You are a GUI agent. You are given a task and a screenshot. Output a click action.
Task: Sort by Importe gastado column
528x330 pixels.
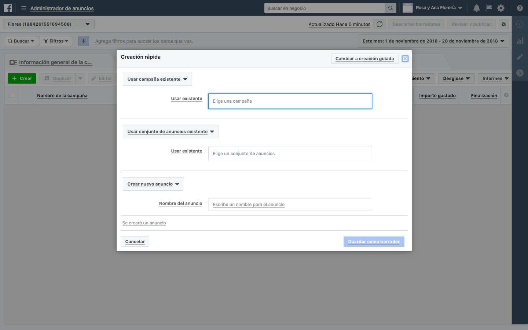tap(437, 96)
